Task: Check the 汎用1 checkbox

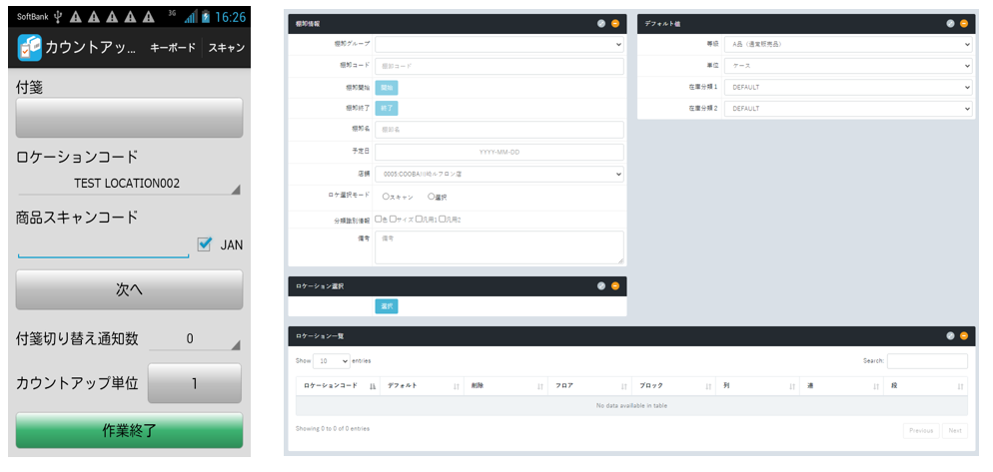Action: pos(419,219)
